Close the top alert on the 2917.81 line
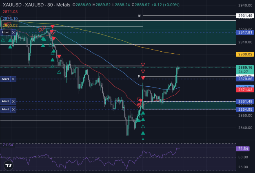 click(13, 33)
